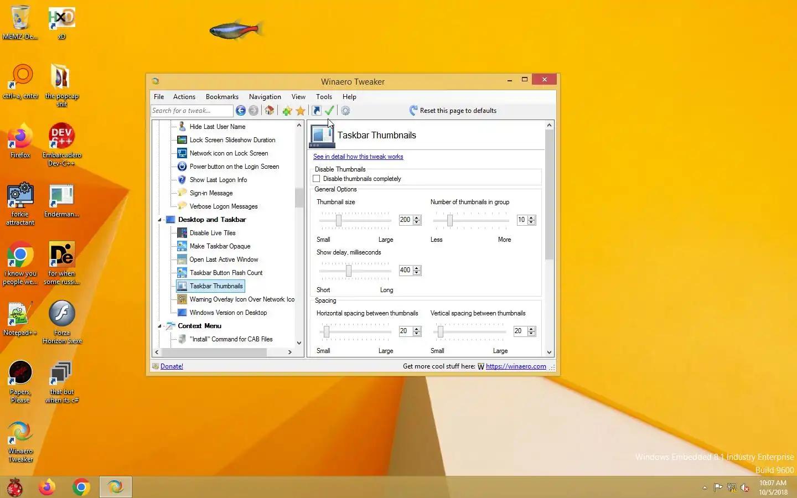This screenshot has height=498, width=797.
Task: Open settings gear in Winaero toolbar
Action: coord(345,111)
